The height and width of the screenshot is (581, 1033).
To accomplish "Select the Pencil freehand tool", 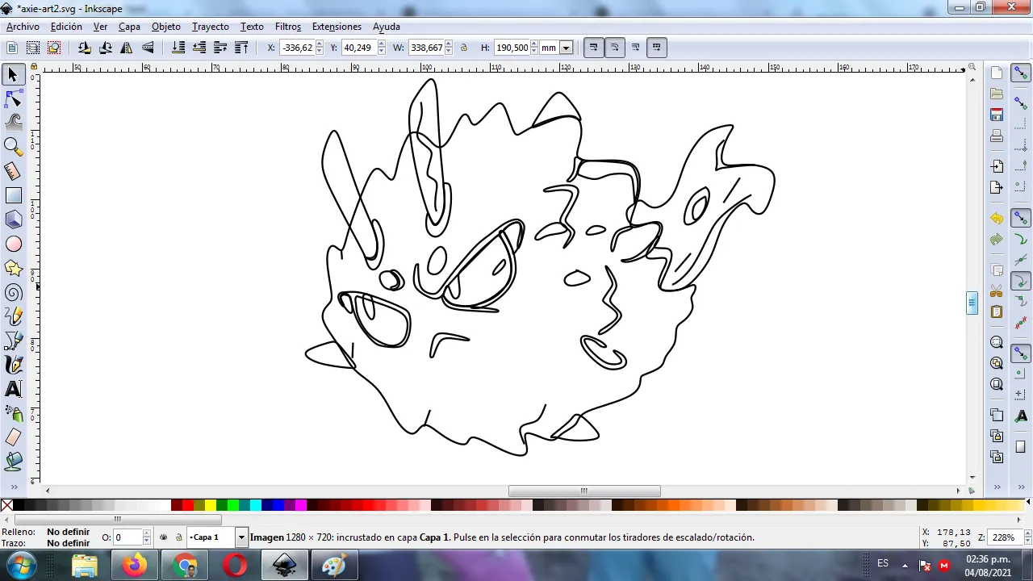I will 13,316.
